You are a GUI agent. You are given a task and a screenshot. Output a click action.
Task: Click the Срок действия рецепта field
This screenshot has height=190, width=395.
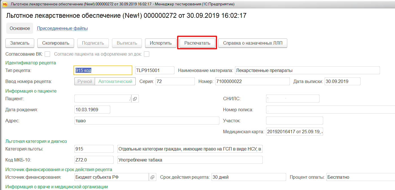click(x=249, y=177)
